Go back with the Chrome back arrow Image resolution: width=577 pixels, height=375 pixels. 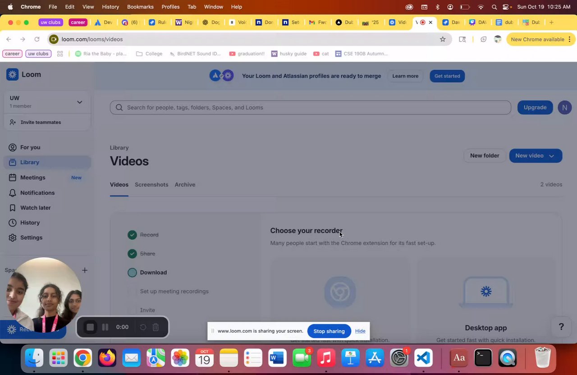click(9, 39)
